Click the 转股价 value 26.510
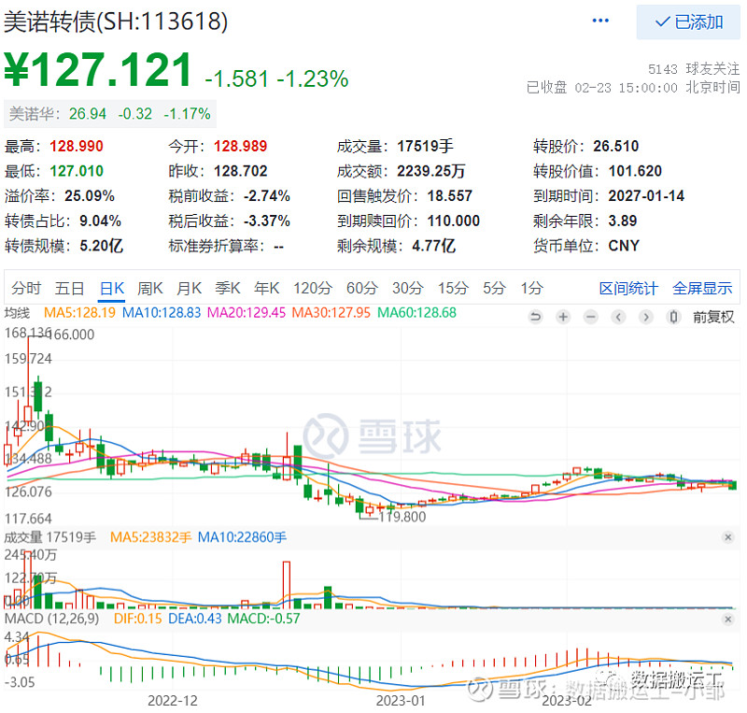This screenshot has width=747, height=713. (x=615, y=146)
